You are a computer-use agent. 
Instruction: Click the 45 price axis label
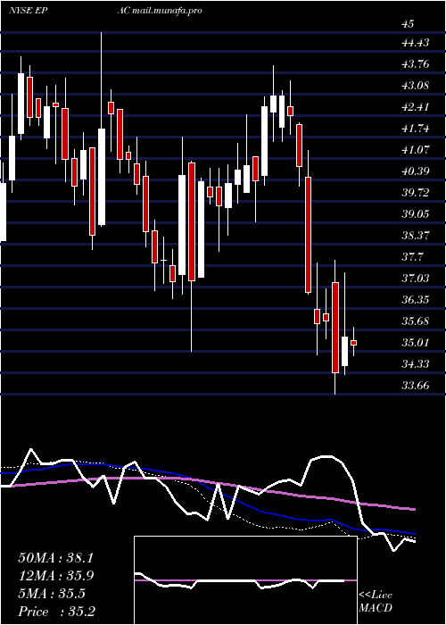pos(409,23)
